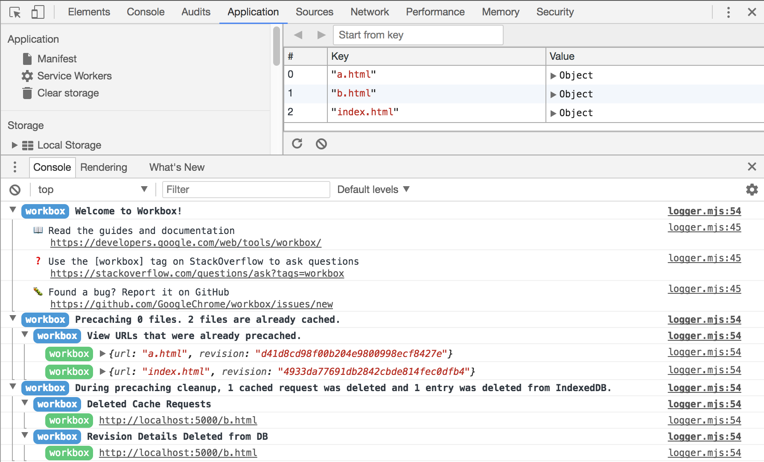Clear the console with the ban icon

(x=15, y=189)
